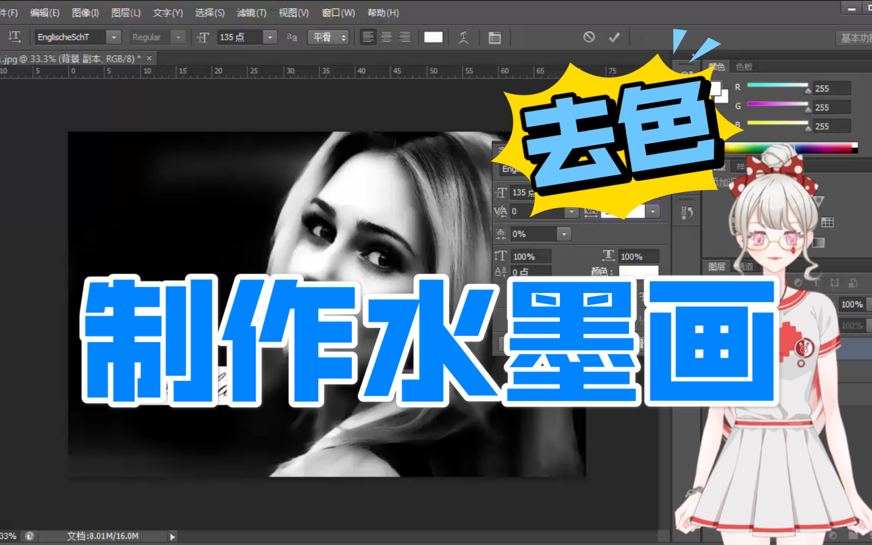Open the EnglischeSchT font family dropdown
872x545 pixels.
pyautogui.click(x=114, y=37)
